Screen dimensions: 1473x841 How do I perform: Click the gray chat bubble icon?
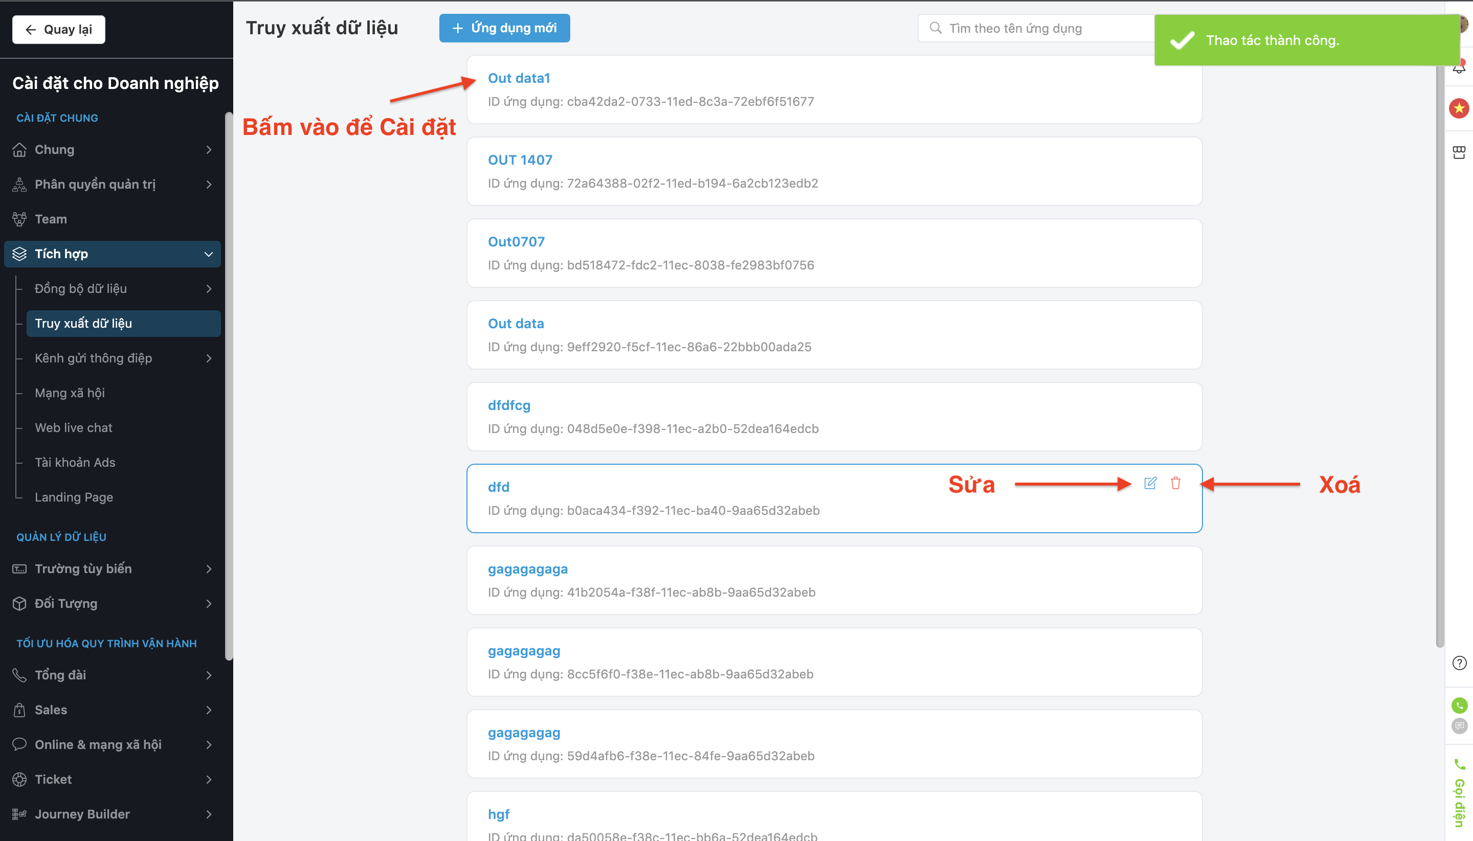[1459, 725]
